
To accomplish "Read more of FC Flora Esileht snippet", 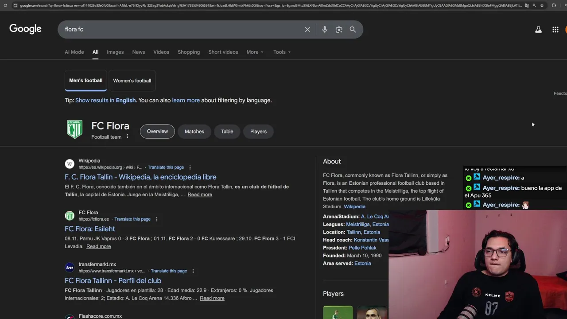I will (99, 247).
